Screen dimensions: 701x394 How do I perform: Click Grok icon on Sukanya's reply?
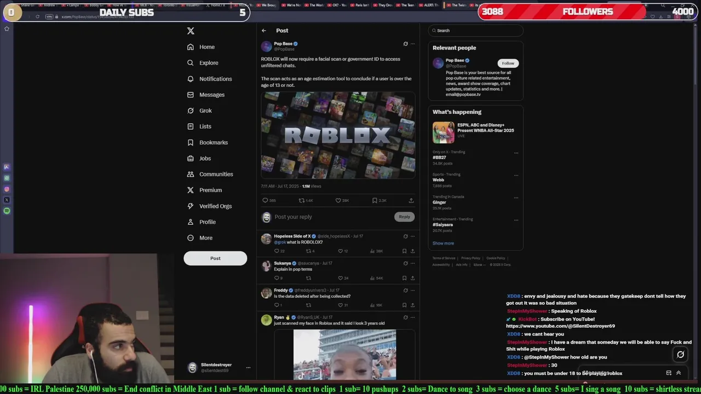click(405, 263)
